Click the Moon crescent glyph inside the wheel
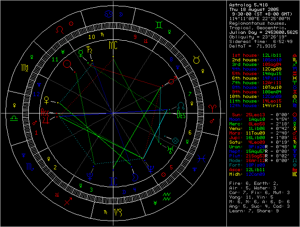Image resolution: width=300 pixels, height=227 pixels. 135,175
